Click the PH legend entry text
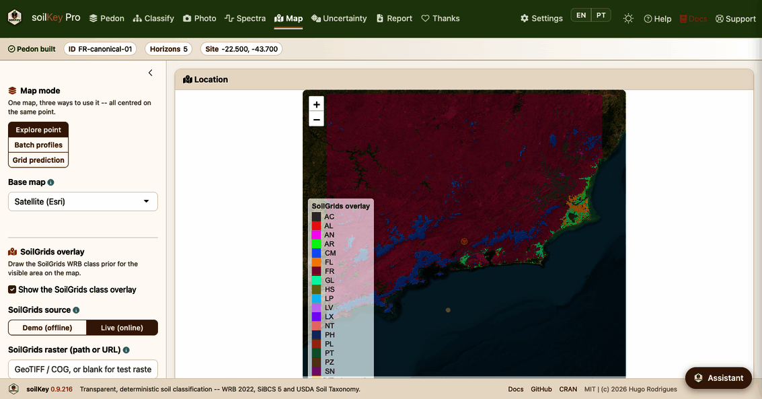 (x=330, y=335)
